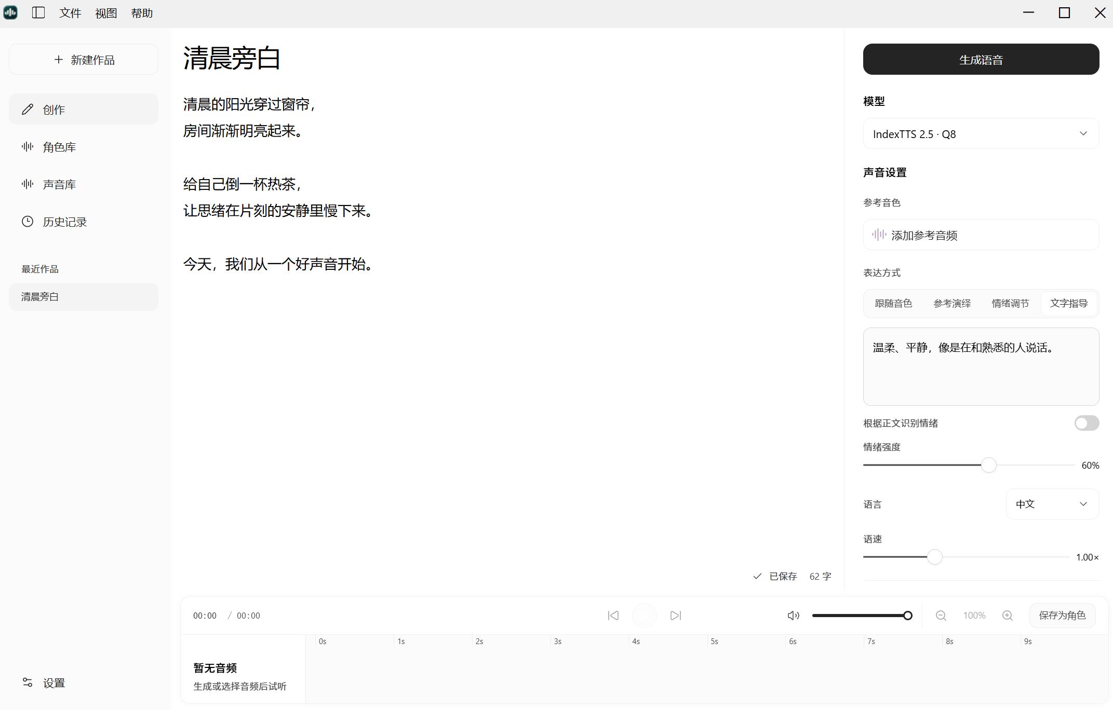The width and height of the screenshot is (1113, 710).
Task: Switch to the 情绪调节 tab
Action: [1010, 304]
